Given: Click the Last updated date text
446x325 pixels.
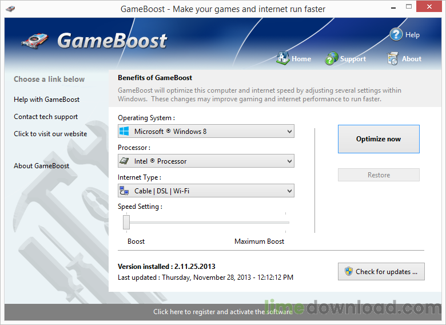Looking at the screenshot, I should coord(205,277).
